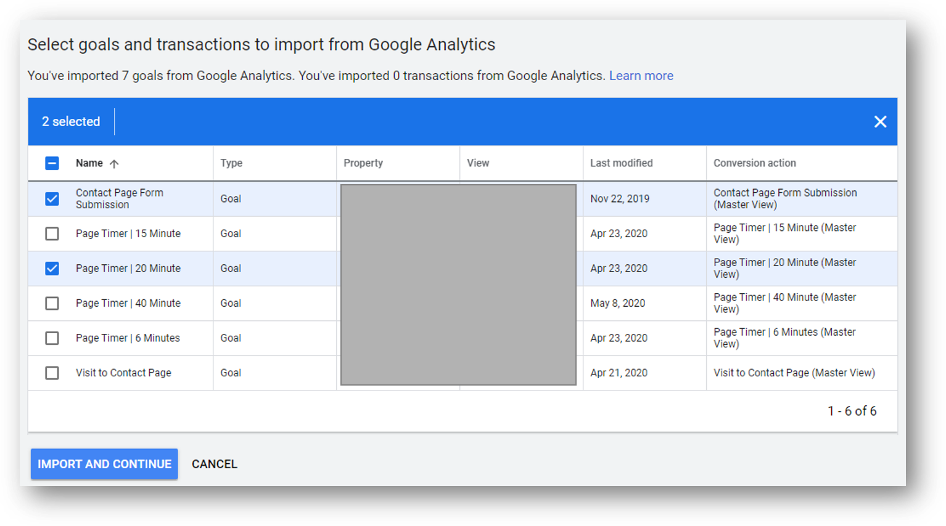Click the '1 - 6 of 6' pagination text
The height and width of the screenshot is (526, 946).
pyautogui.click(x=852, y=411)
